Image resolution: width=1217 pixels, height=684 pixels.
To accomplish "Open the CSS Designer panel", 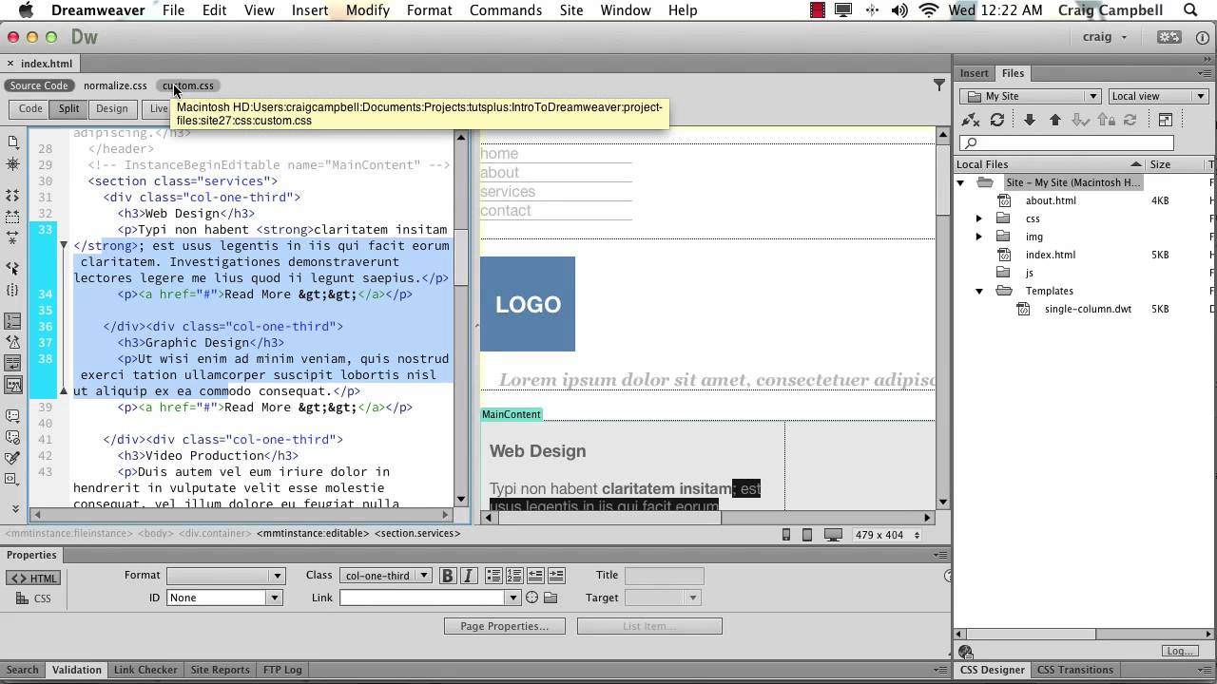I will point(992,670).
